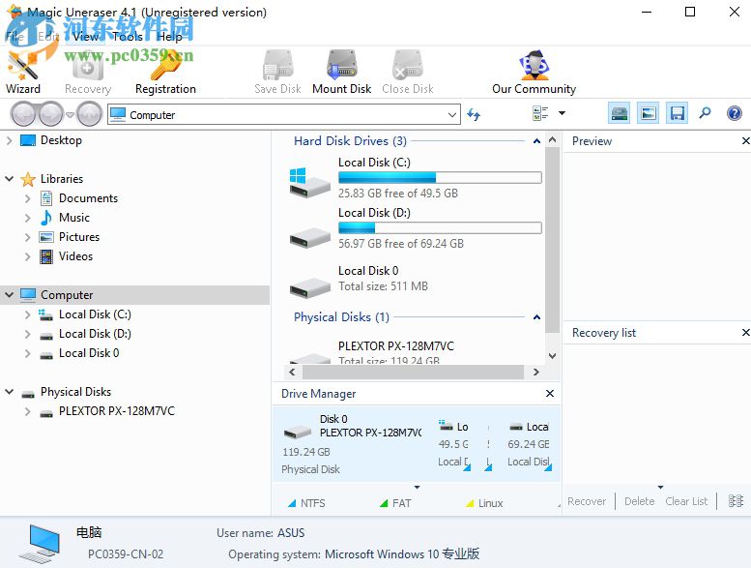Collapse the Hard Disk Drives group
The image size is (751, 568).
click(536, 141)
